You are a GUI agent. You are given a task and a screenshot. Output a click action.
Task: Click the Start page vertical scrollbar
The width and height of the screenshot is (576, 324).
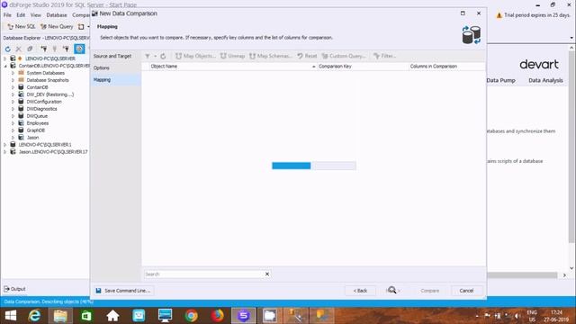(571, 147)
